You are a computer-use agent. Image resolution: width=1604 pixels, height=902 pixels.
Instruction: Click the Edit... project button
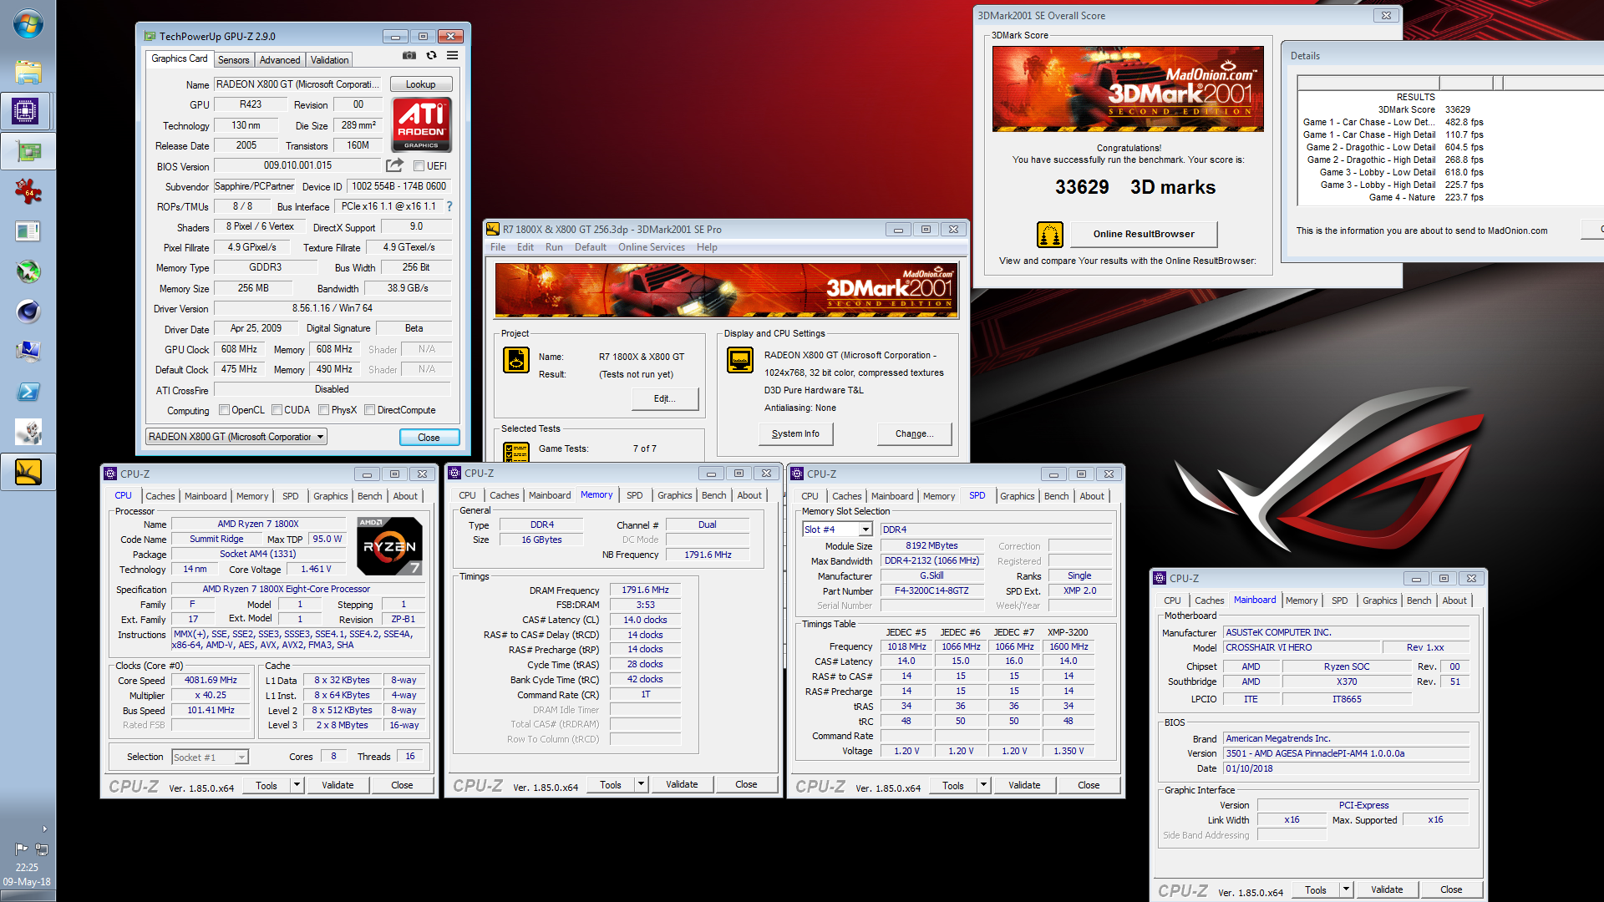pos(665,398)
